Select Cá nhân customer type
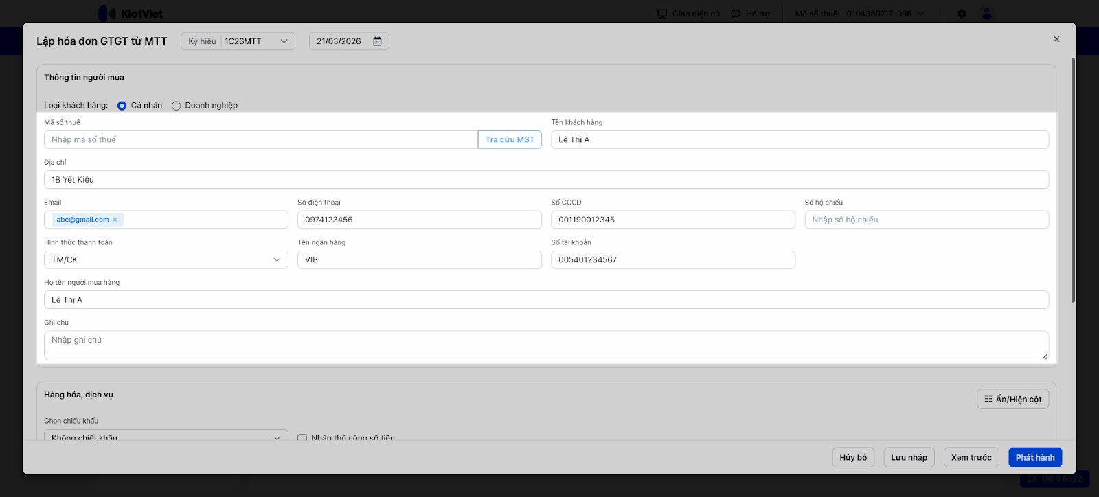This screenshot has height=497, width=1099. pos(122,106)
